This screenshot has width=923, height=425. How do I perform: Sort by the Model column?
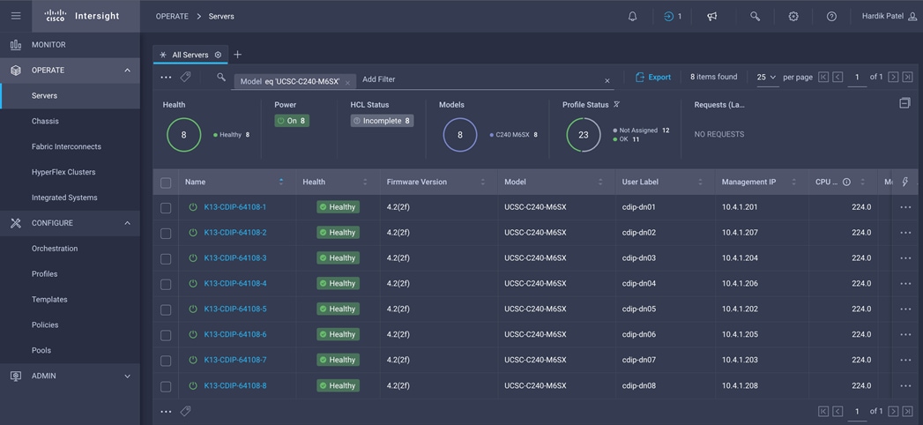(x=601, y=182)
